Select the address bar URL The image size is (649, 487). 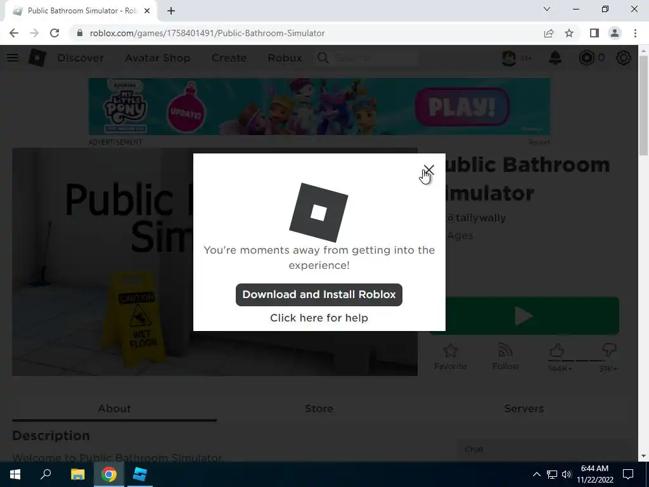pyautogui.click(x=207, y=33)
